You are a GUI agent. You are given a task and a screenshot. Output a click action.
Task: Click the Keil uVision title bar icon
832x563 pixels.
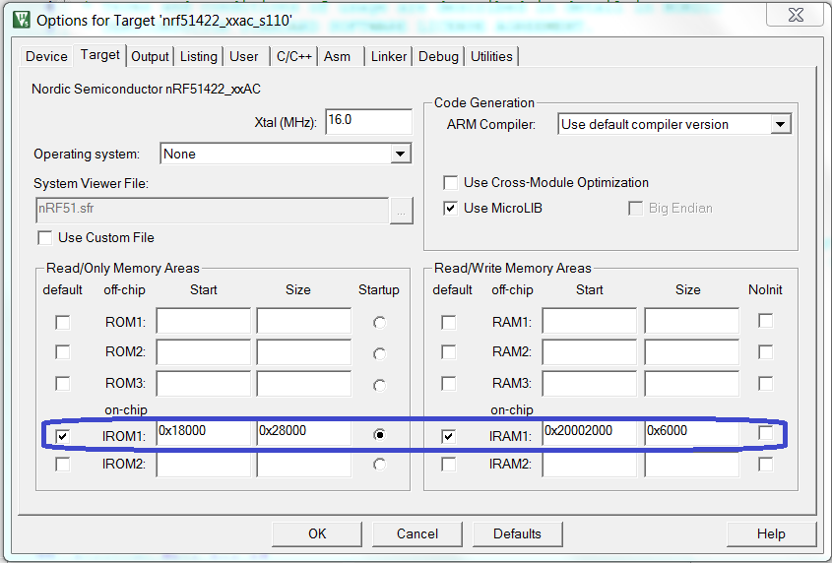22,20
